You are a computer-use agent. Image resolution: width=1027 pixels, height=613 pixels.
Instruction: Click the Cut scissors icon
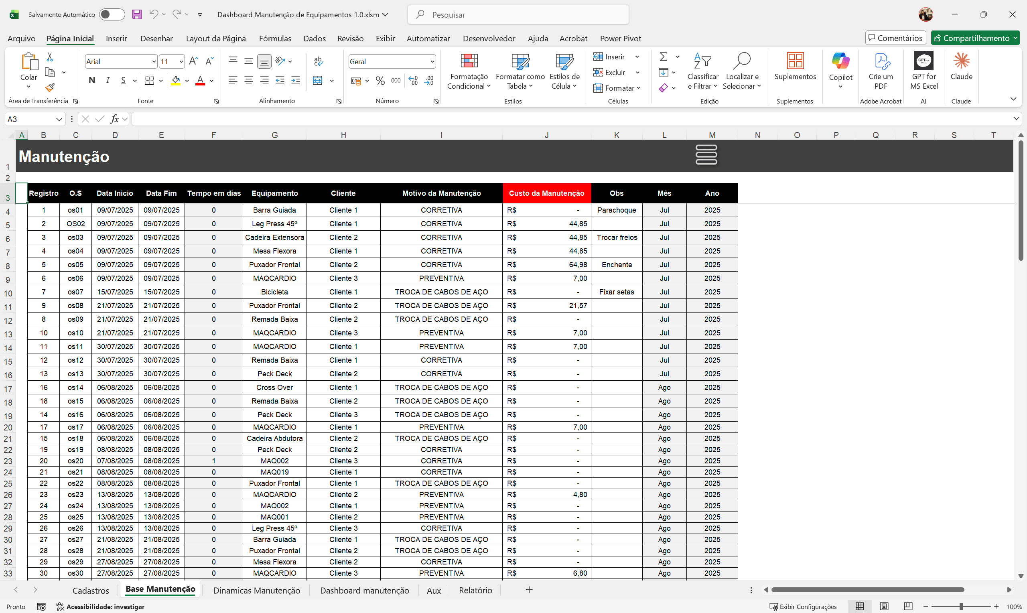coord(50,57)
